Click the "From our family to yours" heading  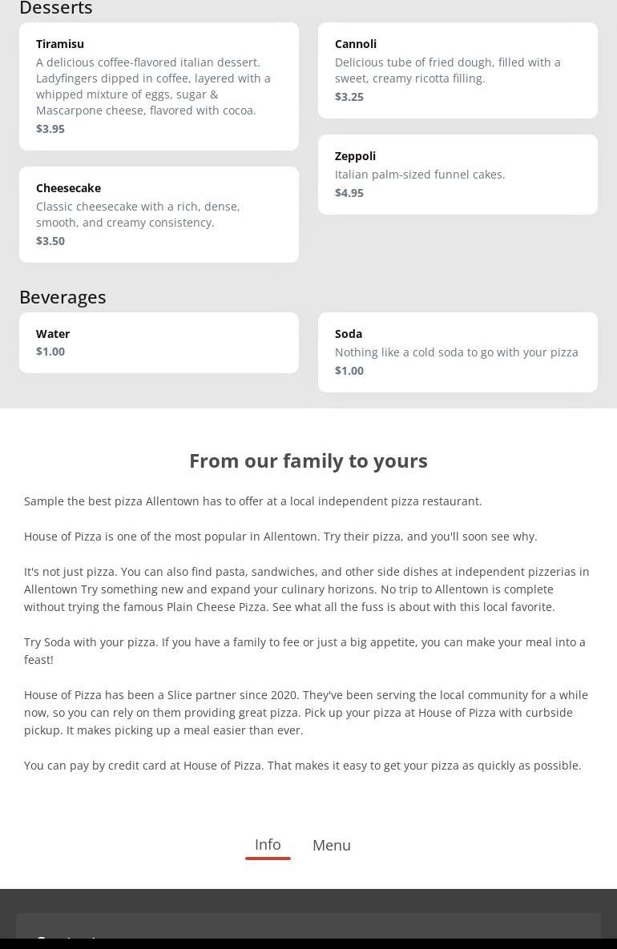pos(308,460)
